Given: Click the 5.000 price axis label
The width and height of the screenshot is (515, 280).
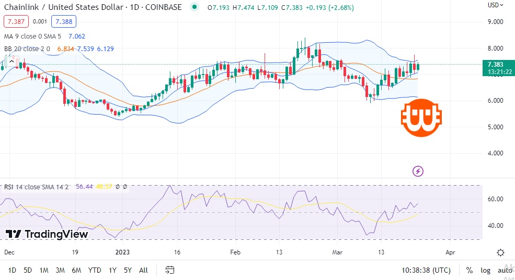Looking at the screenshot, I should tap(495, 127).
